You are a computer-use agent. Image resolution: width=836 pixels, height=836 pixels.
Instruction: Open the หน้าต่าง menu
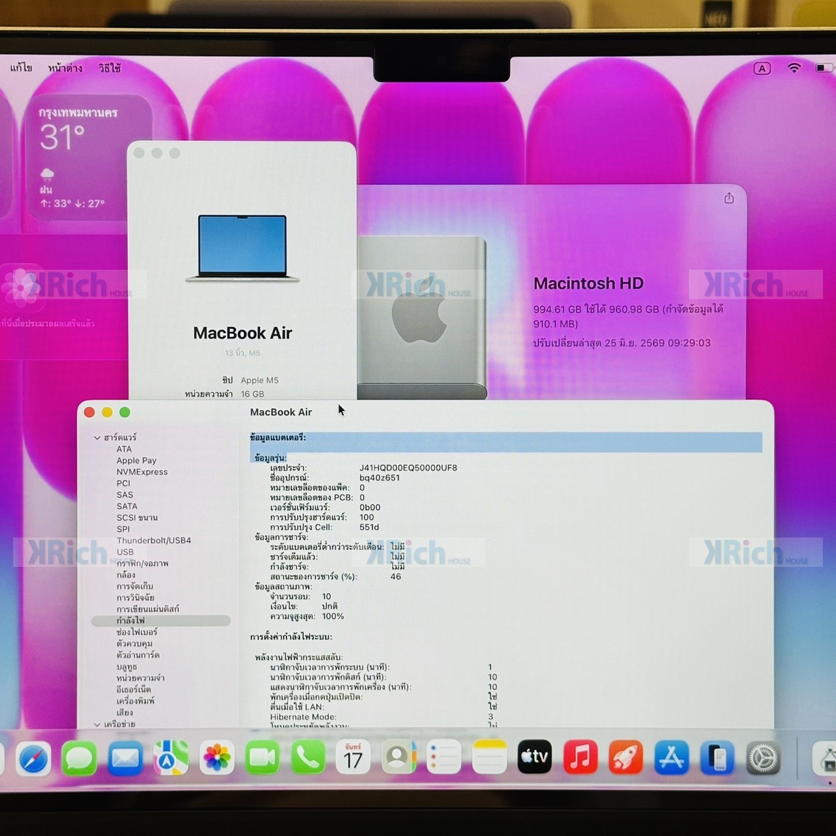65,67
